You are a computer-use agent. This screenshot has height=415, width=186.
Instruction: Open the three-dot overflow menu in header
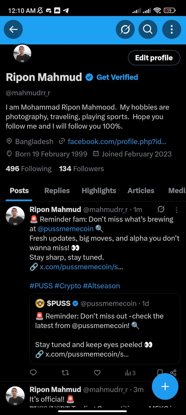coord(171,29)
